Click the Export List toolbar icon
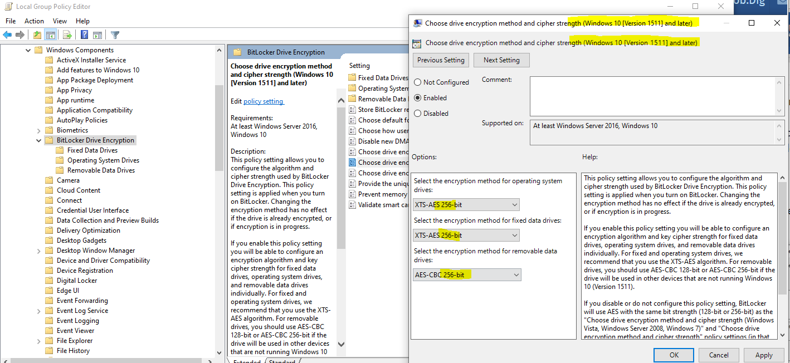This screenshot has height=363, width=790. 67,35
